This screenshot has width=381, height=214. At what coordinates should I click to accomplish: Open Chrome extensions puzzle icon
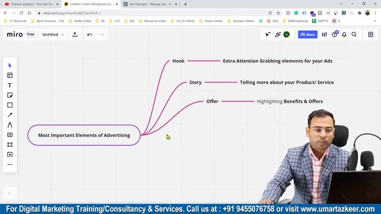tap(360, 13)
